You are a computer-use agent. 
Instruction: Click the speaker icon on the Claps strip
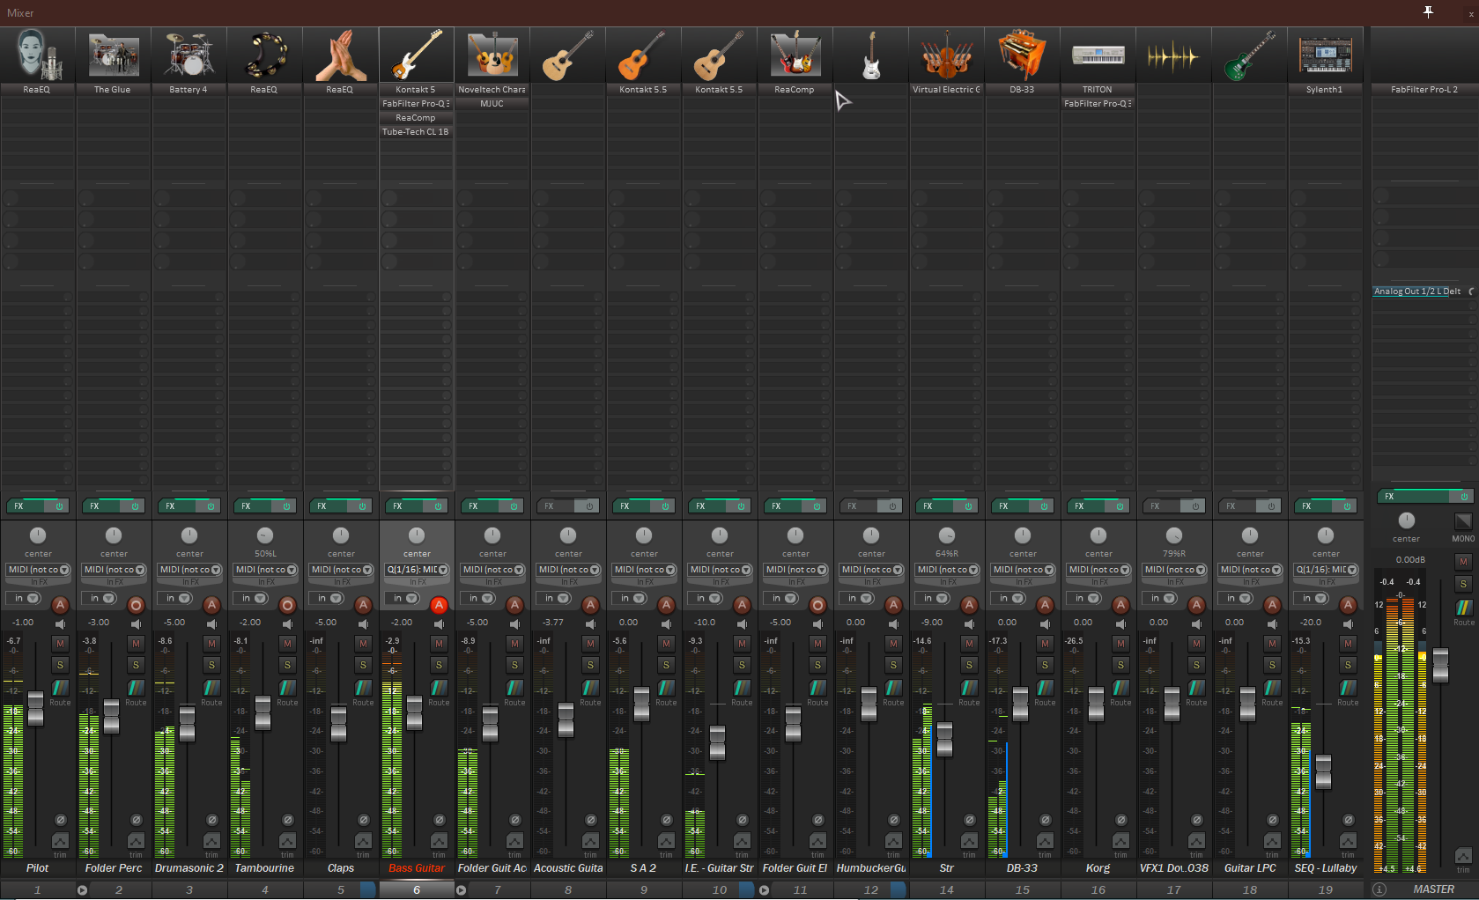[363, 623]
